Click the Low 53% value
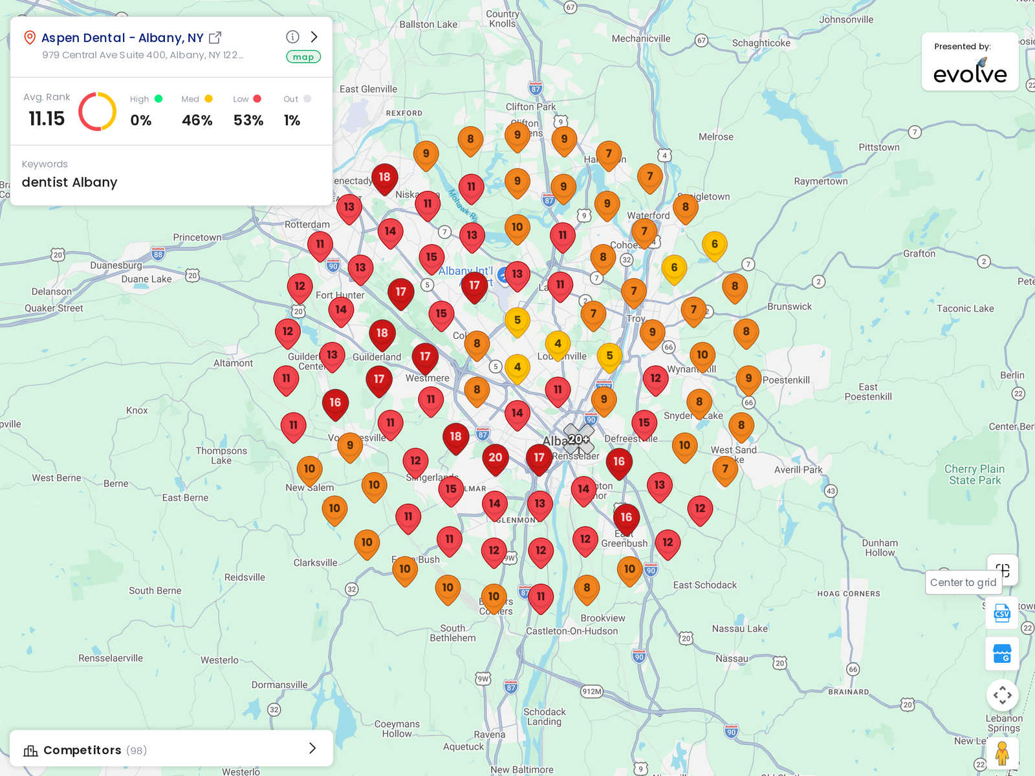1035x776 pixels. [248, 120]
